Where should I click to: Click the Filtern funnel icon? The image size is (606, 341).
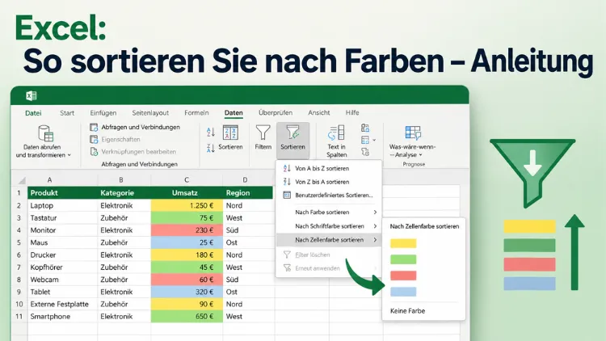[x=263, y=133]
